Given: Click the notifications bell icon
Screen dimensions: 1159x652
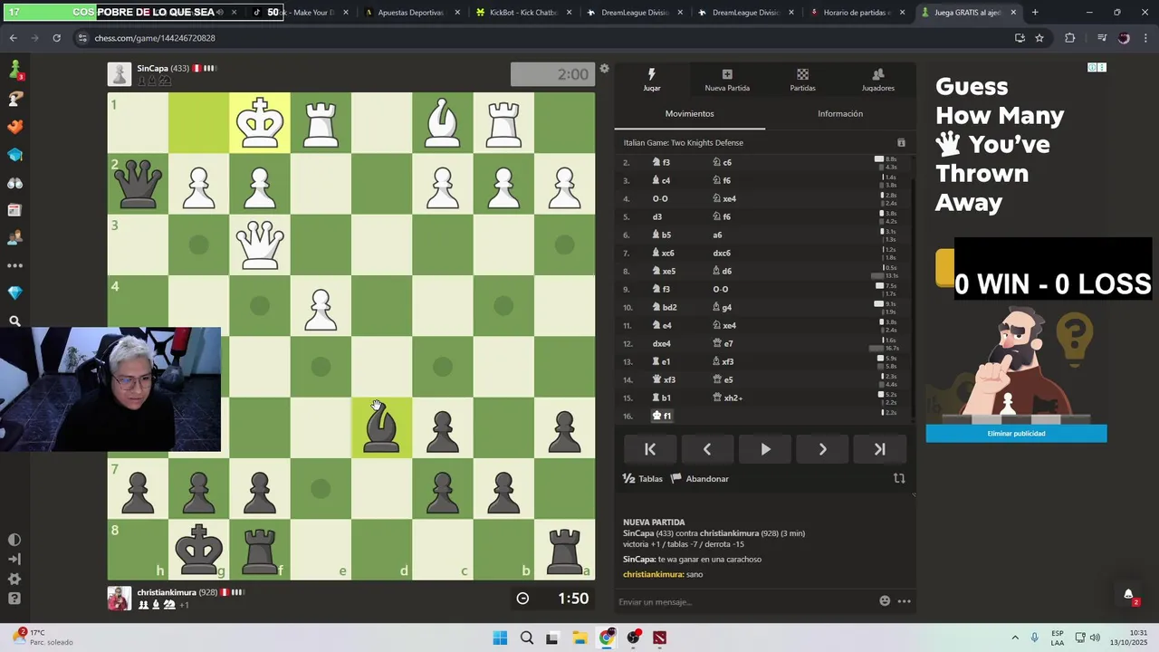Looking at the screenshot, I should [1128, 595].
